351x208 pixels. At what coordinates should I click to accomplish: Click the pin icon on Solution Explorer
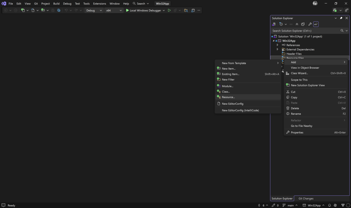click(x=341, y=18)
